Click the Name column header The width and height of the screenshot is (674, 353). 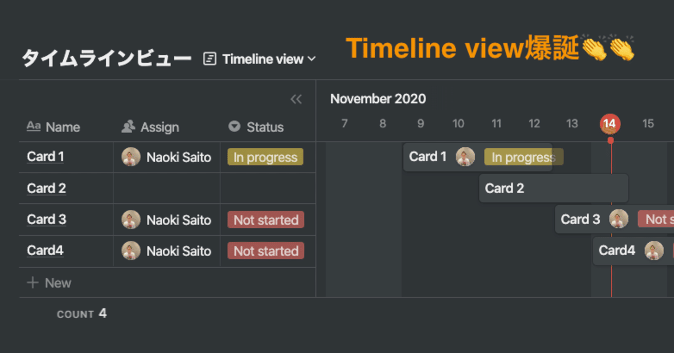pos(63,127)
